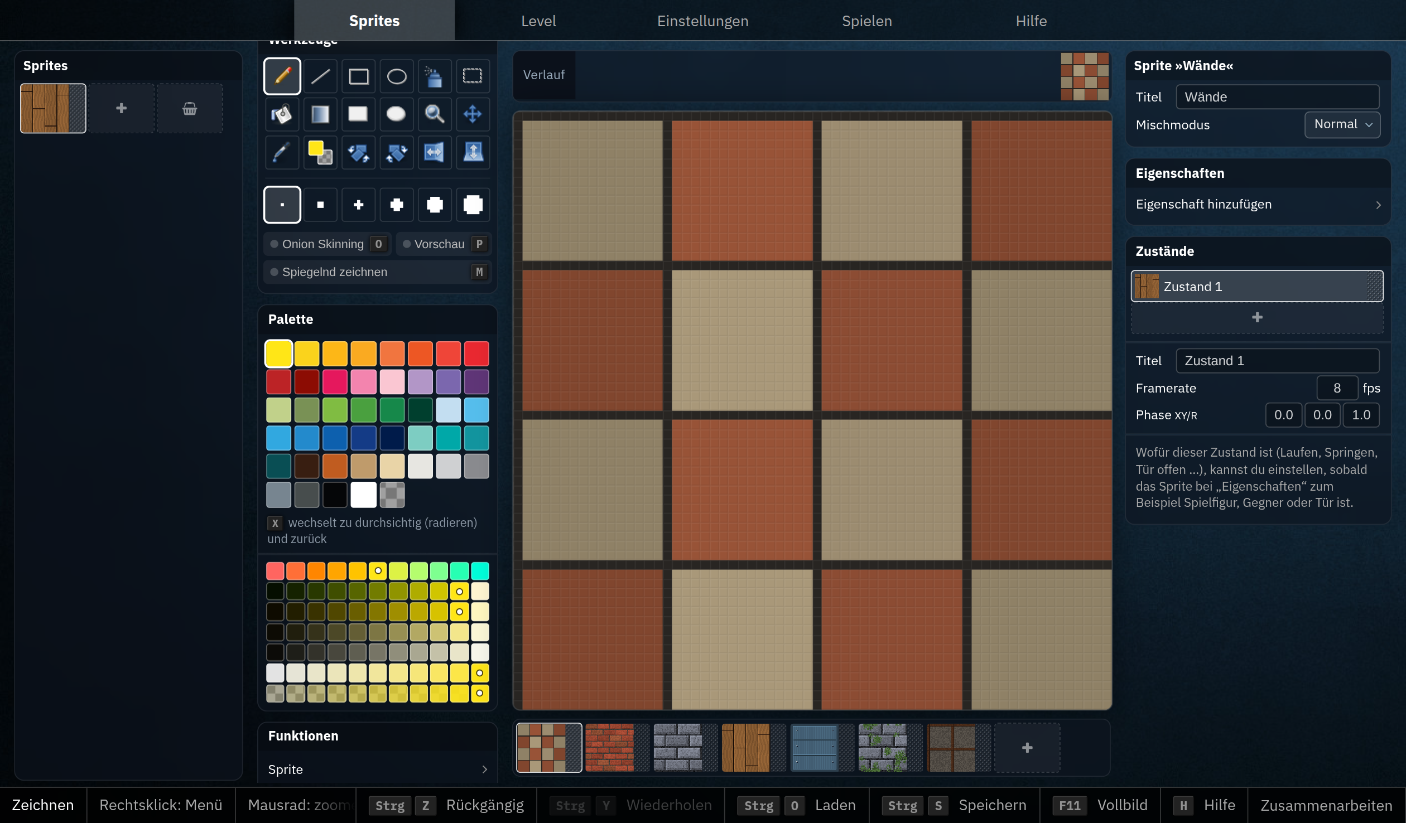Image resolution: width=1406 pixels, height=823 pixels.
Task: Open the Hilfe tab
Action: point(1031,21)
